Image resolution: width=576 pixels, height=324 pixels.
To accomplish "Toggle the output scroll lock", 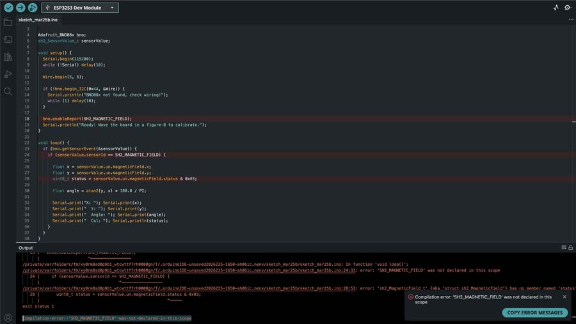I will coord(570,247).
